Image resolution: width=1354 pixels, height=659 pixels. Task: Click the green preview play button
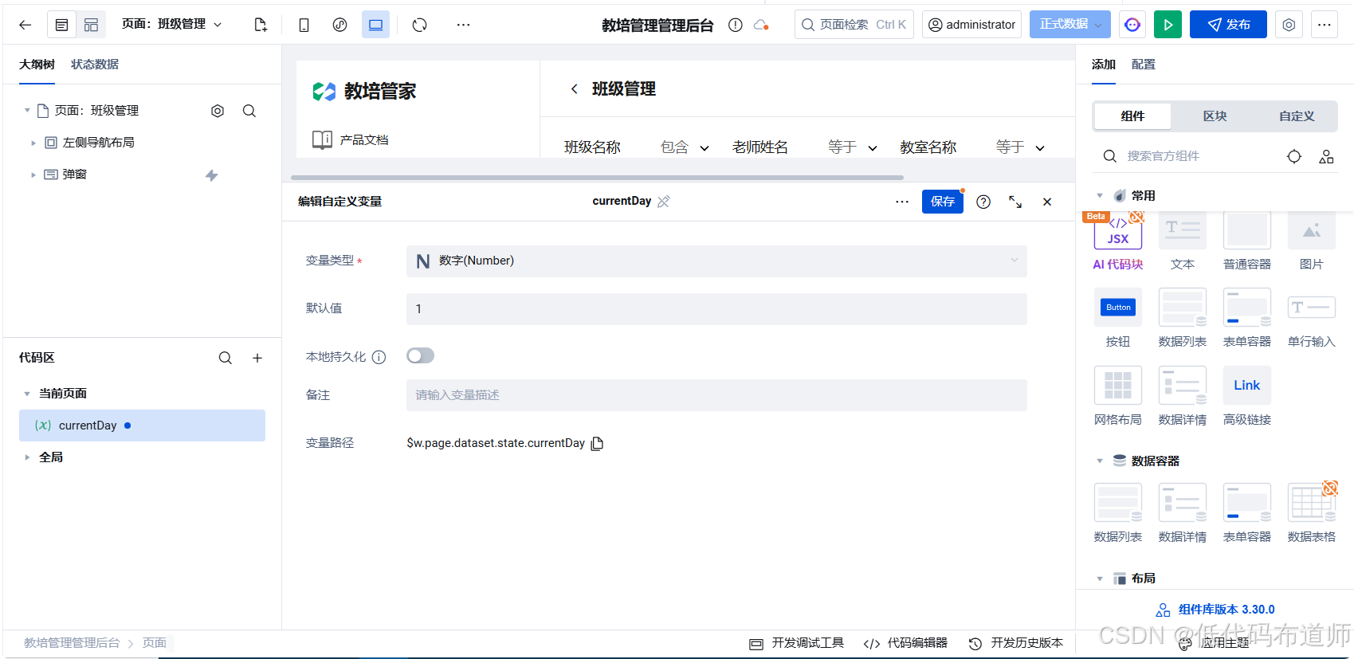tap(1168, 25)
